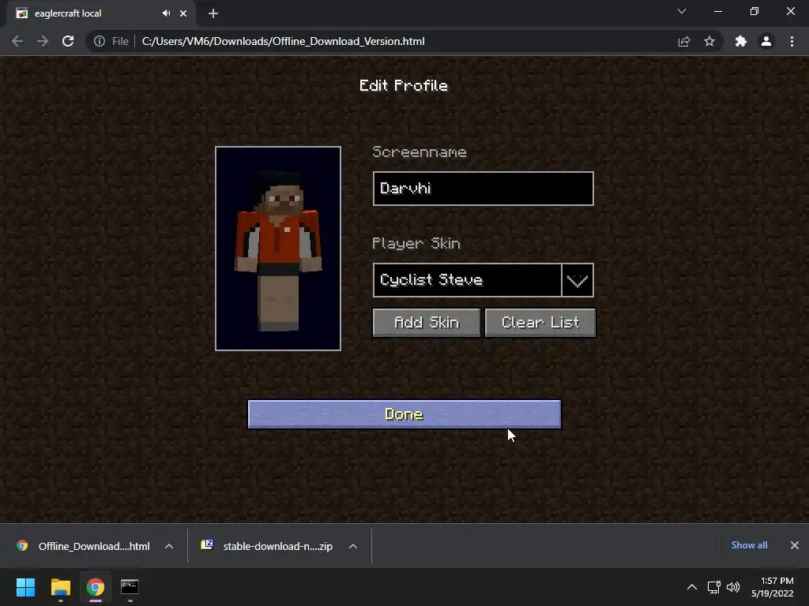This screenshot has width=809, height=606.
Task: Open the stable-download zip file
Action: point(267,546)
